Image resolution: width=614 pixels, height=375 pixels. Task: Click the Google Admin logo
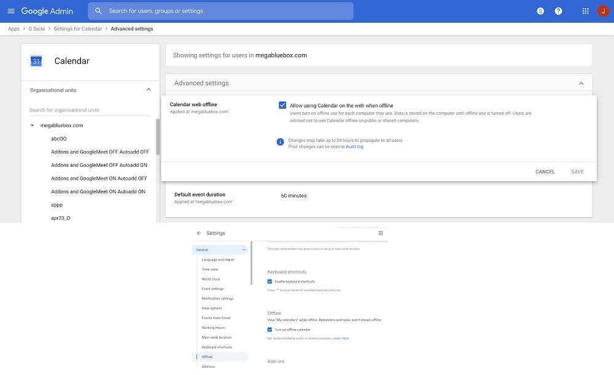(x=47, y=11)
